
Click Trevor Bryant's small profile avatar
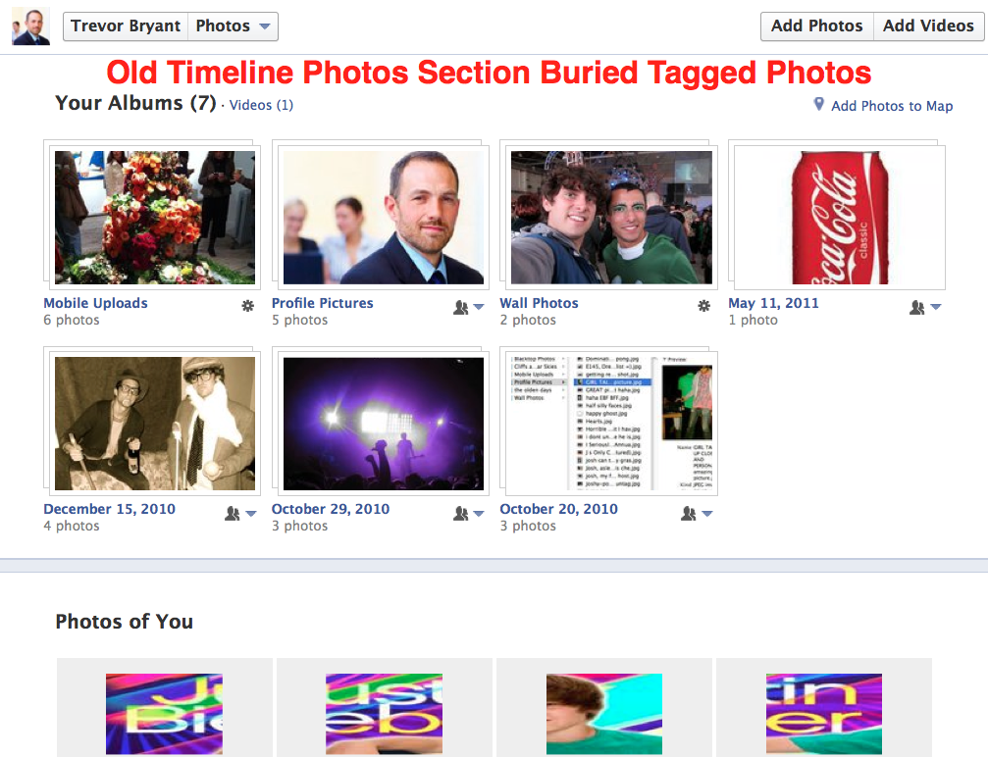click(x=30, y=26)
